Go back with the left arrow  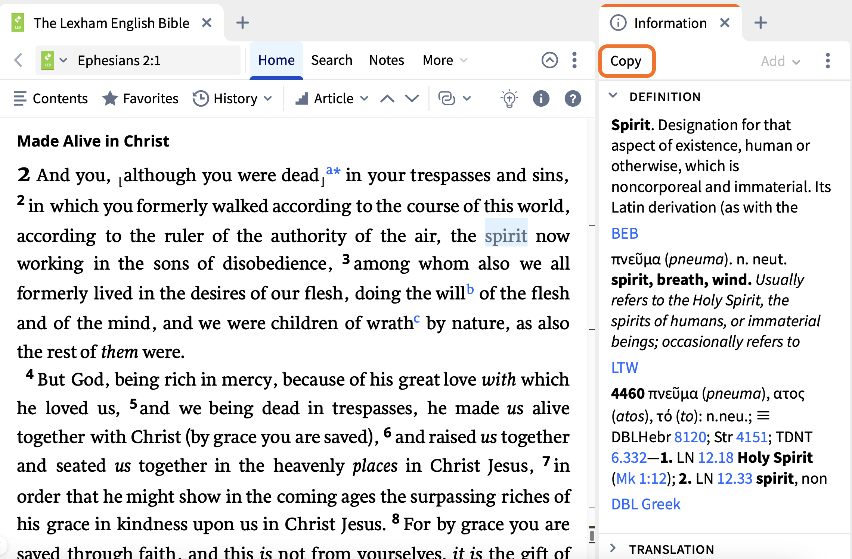(x=18, y=60)
